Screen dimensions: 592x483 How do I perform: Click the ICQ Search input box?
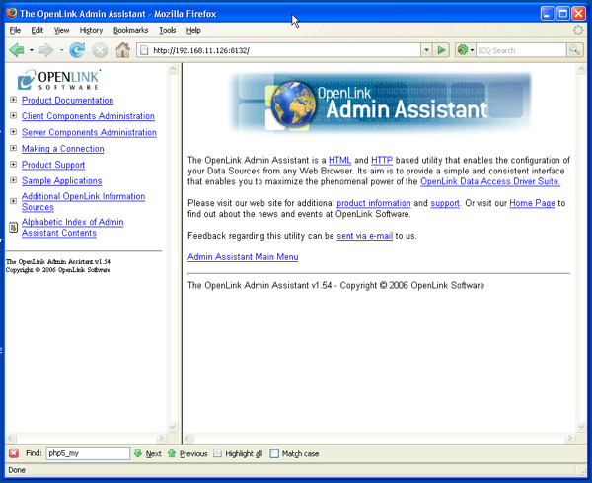click(521, 50)
